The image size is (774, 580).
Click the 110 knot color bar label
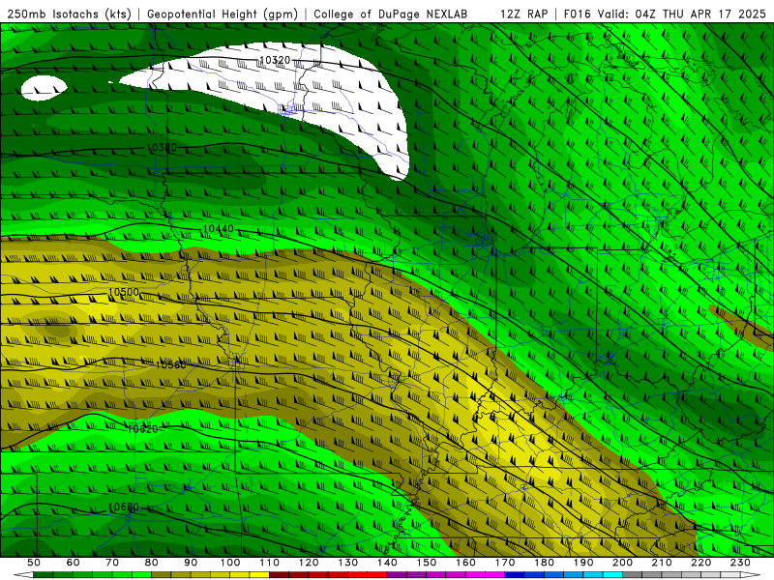(269, 563)
